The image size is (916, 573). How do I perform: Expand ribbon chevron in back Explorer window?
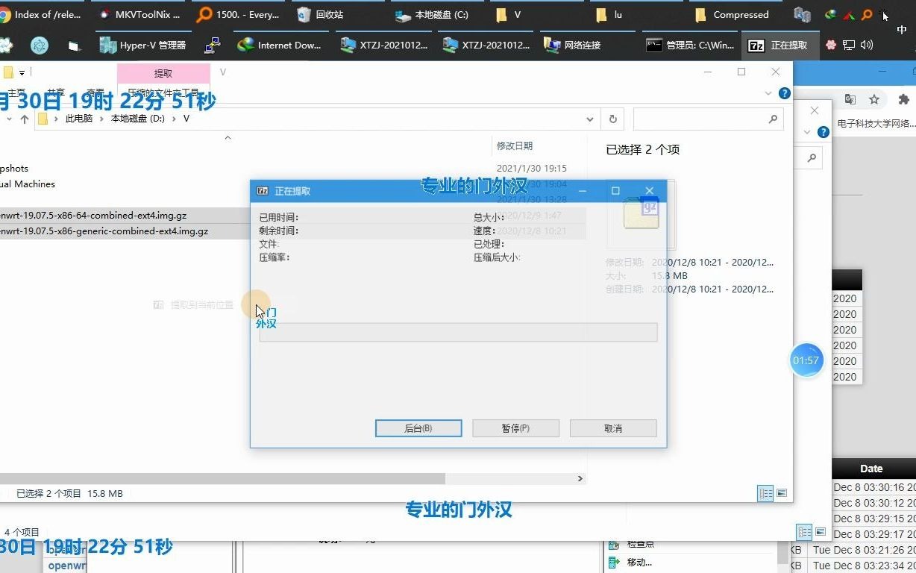click(806, 132)
